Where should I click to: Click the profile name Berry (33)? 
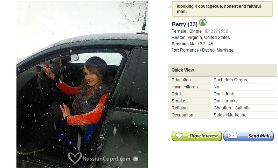185,24
